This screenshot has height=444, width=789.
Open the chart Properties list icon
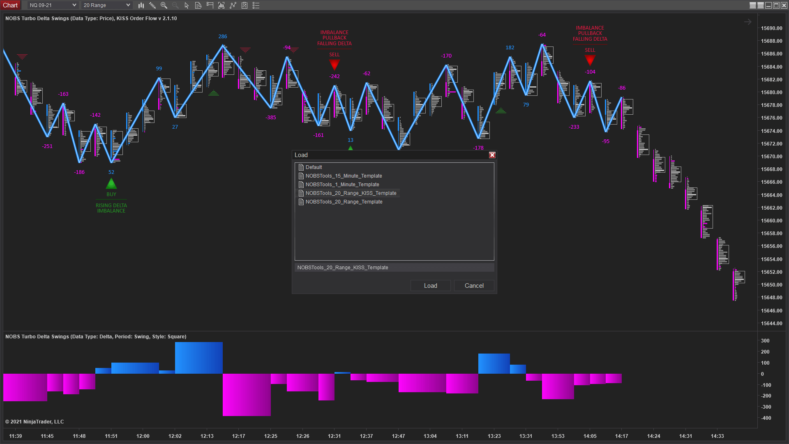point(256,5)
